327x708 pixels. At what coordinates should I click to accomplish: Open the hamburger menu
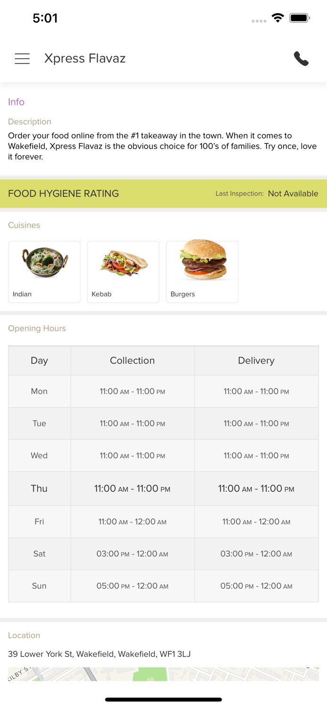22,59
